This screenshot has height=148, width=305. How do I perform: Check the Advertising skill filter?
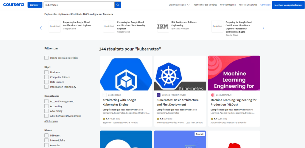click(46, 111)
